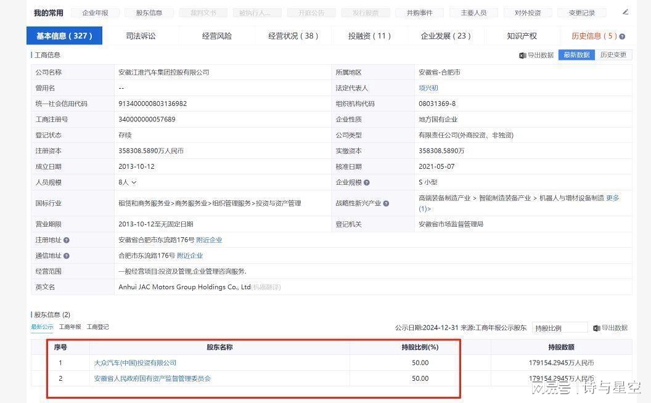
Task: Click 179154.2945万人民币 in the 大众汽车(中国)投资有限公司 row
Action: click(x=561, y=363)
